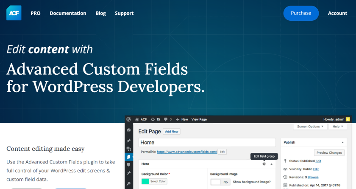Click the Pages icon in WordPress sidebar

click(x=129, y=157)
